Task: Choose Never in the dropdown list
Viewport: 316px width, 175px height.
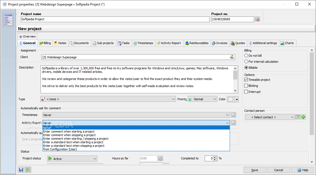Action: (x=136, y=128)
